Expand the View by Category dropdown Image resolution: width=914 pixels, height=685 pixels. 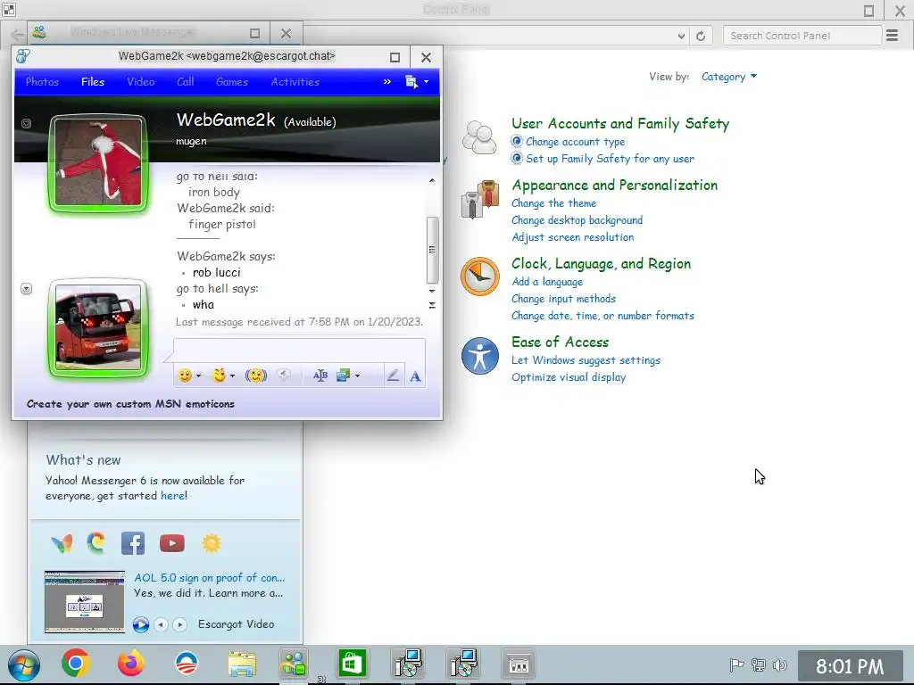[728, 77]
